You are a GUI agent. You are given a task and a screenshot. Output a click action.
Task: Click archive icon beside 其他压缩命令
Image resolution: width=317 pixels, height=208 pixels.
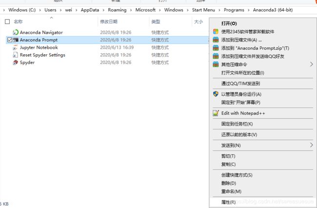click(x=216, y=64)
